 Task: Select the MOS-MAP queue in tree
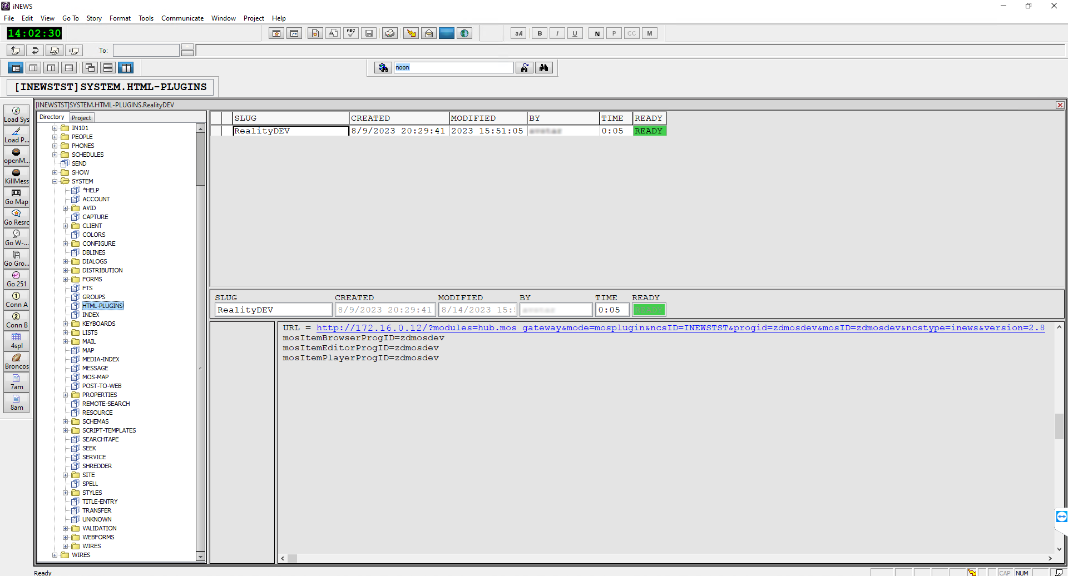coord(95,377)
